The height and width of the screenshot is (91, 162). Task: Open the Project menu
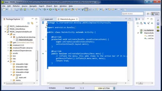click(49, 6)
